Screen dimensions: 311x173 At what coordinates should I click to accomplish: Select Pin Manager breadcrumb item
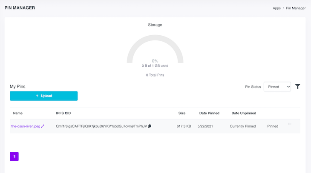[x=296, y=8]
